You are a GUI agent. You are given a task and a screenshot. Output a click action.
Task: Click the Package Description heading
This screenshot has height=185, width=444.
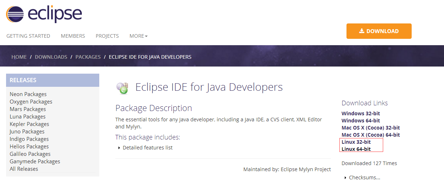click(154, 108)
